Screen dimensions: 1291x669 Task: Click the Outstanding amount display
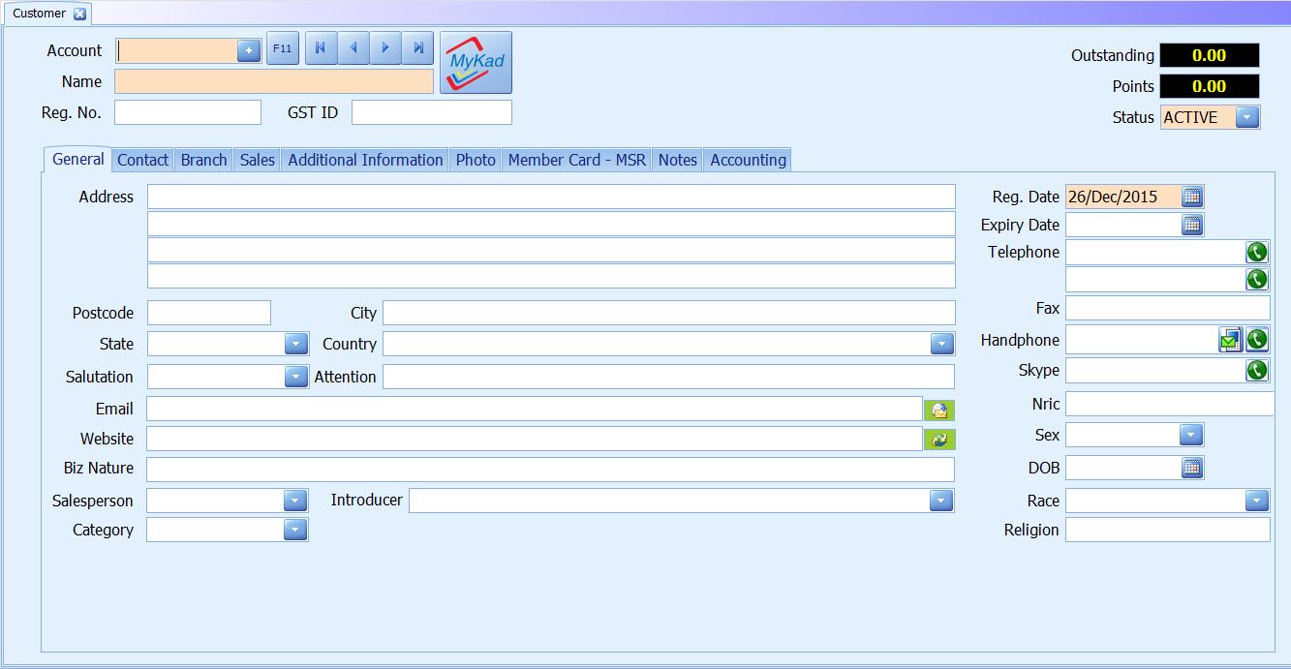pyautogui.click(x=1210, y=55)
